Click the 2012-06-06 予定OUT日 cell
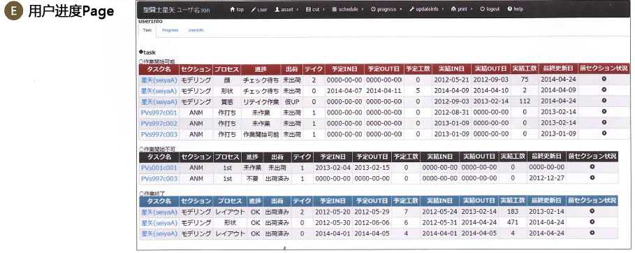Viewport: 635px width, 253px height. pyautogui.click(x=372, y=222)
